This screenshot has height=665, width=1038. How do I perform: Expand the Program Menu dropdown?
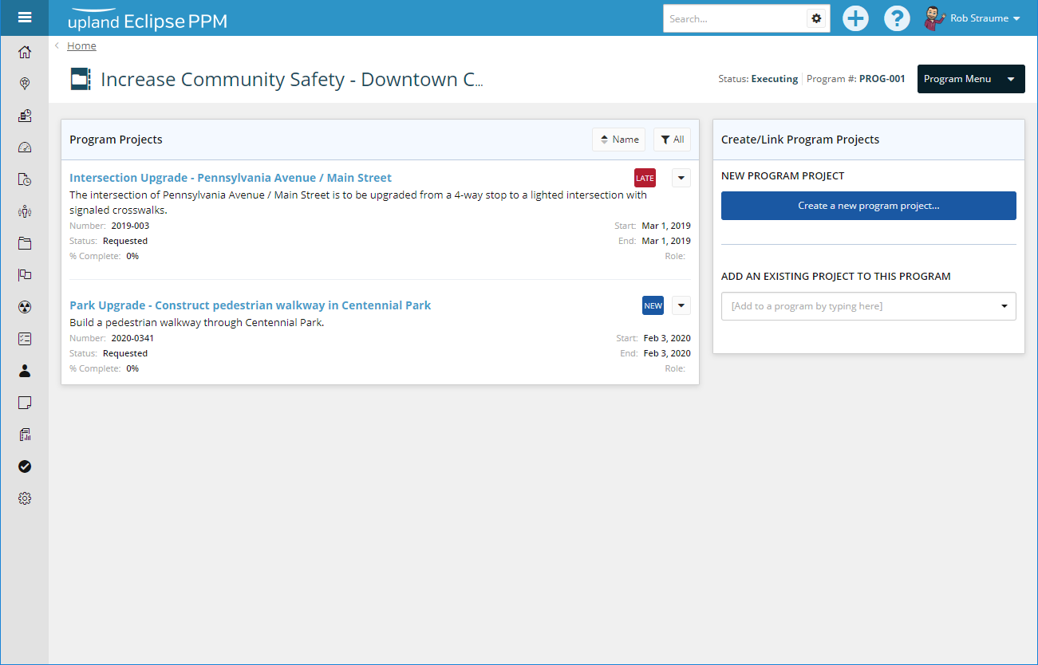click(970, 79)
